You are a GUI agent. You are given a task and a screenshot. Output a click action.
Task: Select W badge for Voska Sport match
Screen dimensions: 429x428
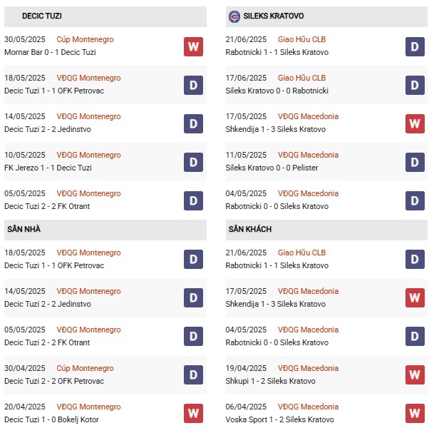click(x=415, y=413)
